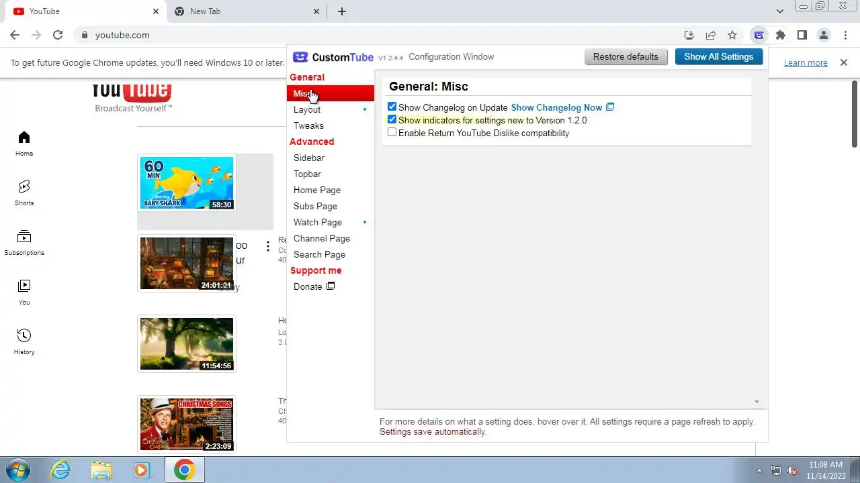Screen dimensions: 860x483
Task: Open the Watch Page settings category
Action: (330, 222)
